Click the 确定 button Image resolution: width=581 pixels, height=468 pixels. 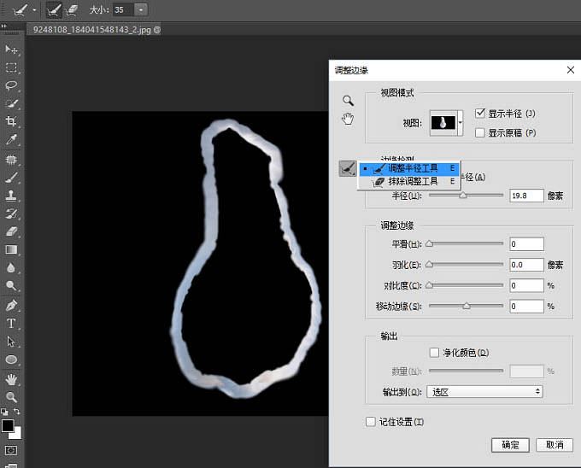point(510,445)
